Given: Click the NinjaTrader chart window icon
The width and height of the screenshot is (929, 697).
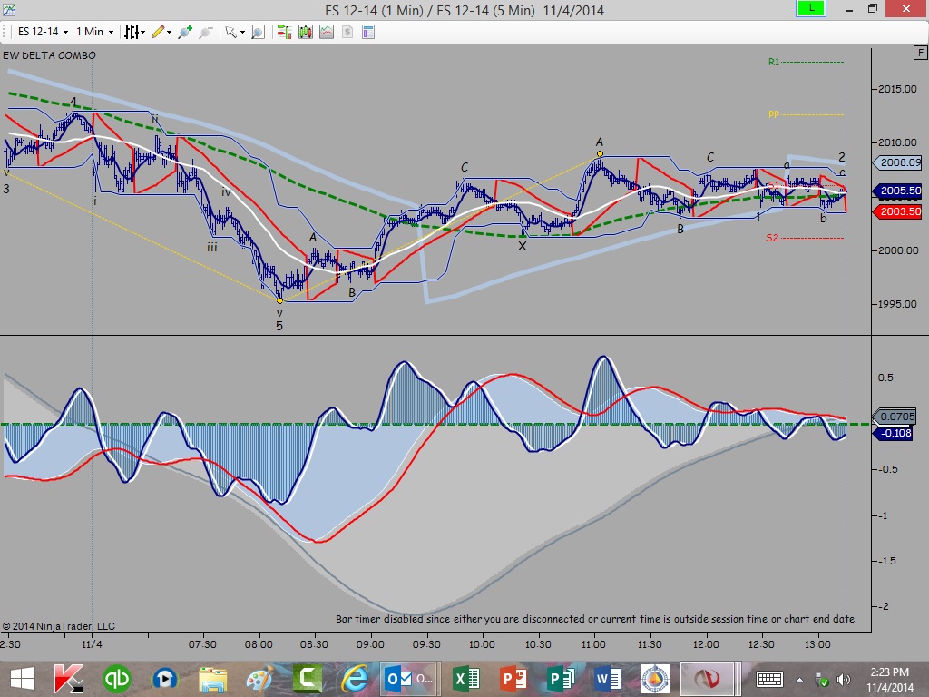Looking at the screenshot, I should 8,9.
